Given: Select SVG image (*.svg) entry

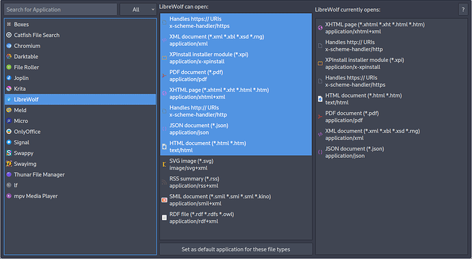Looking at the screenshot, I should 236,164.
